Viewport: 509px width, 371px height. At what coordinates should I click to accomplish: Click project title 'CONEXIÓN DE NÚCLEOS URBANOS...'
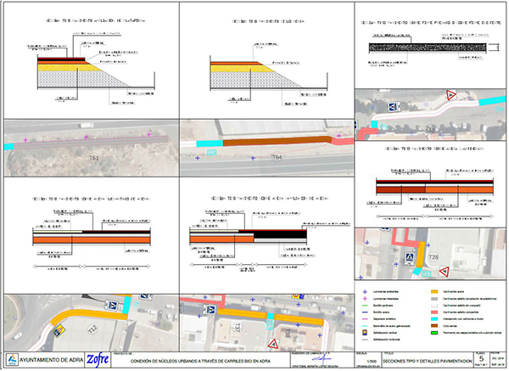tap(200, 362)
